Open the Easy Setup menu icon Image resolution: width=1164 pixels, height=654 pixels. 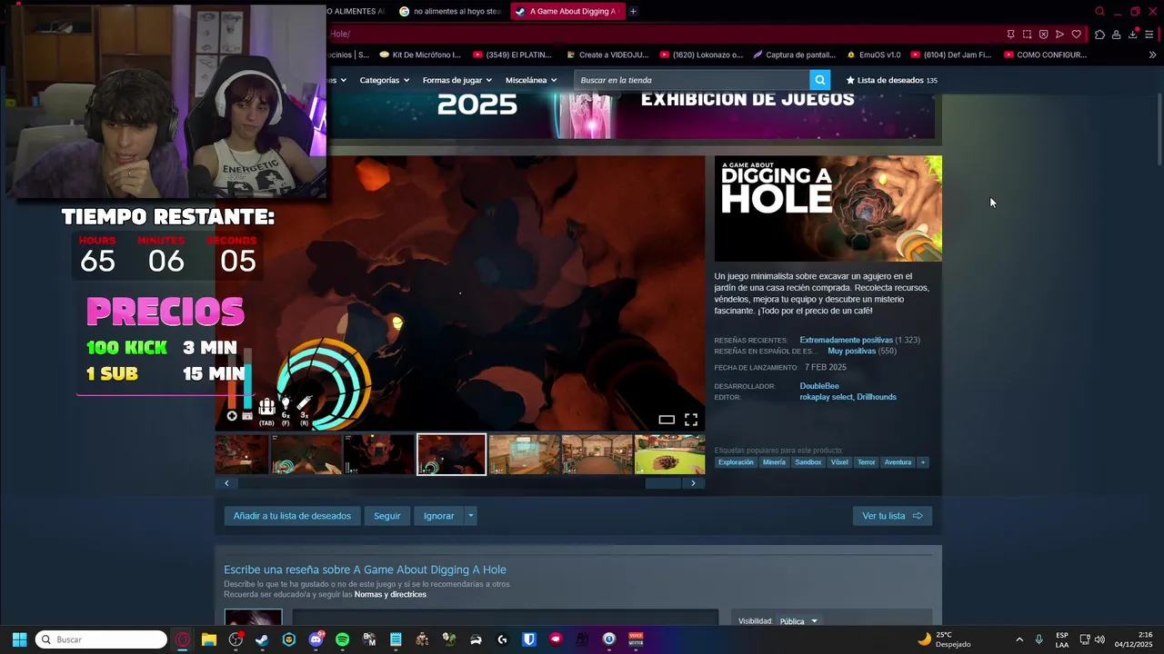pyautogui.click(x=1149, y=35)
